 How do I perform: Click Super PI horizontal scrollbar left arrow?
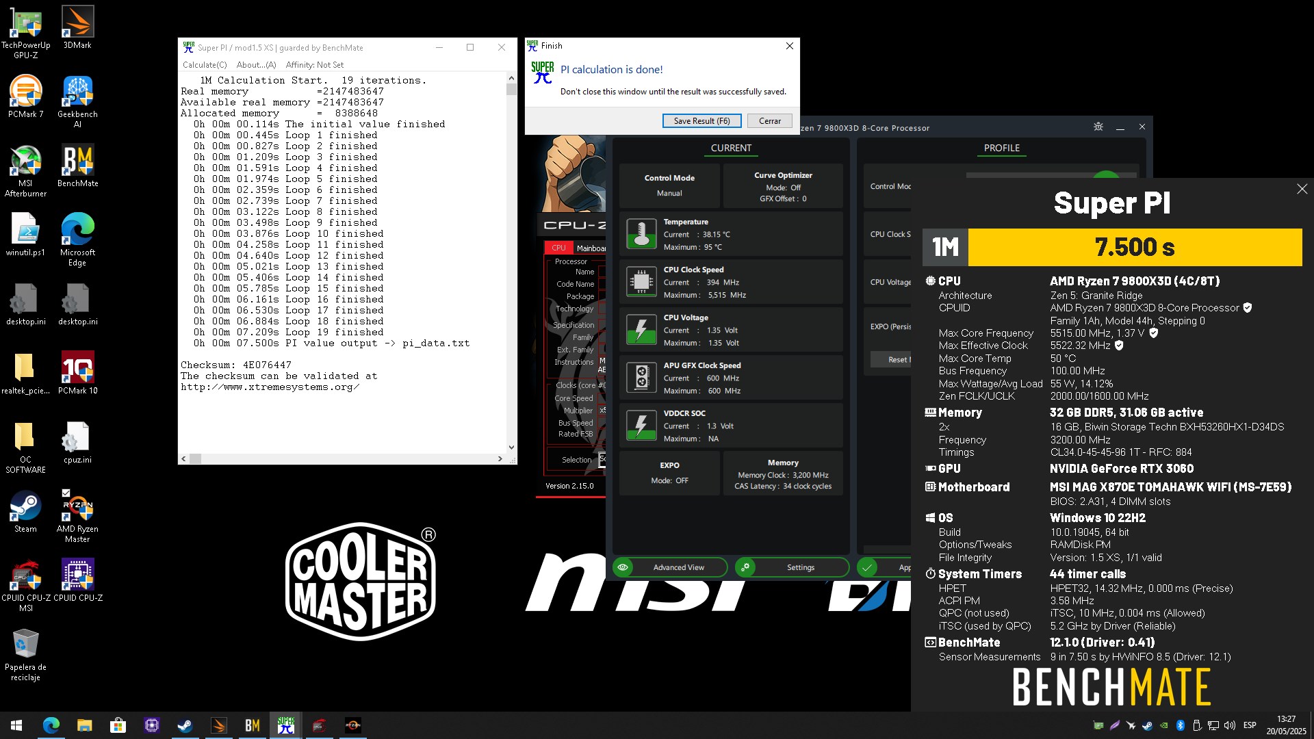183,459
